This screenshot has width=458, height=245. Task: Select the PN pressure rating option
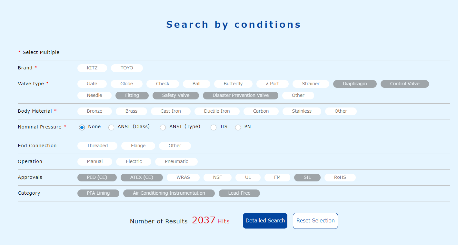click(238, 127)
